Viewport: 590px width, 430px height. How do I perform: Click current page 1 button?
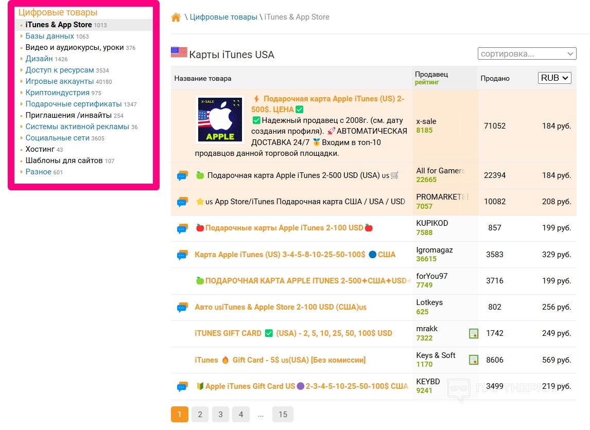coord(180,414)
